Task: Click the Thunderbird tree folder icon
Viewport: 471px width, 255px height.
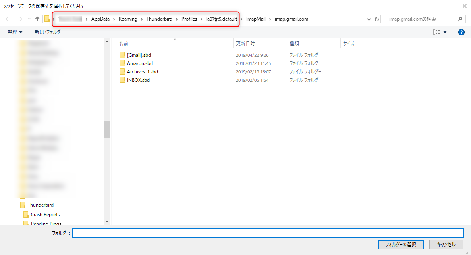Action: coord(23,205)
